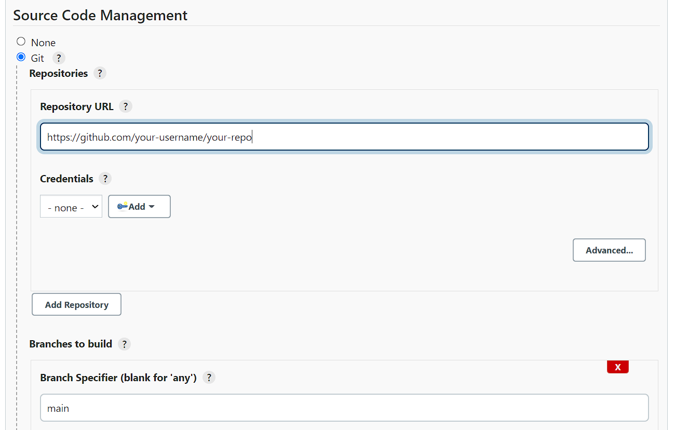Select the Git radio button
The width and height of the screenshot is (675, 430).
pyautogui.click(x=21, y=57)
